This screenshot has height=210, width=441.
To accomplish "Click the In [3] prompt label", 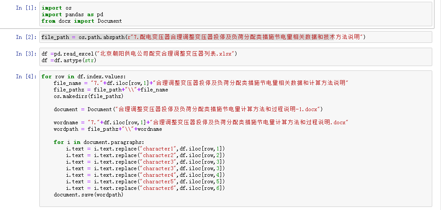I will pos(26,53).
